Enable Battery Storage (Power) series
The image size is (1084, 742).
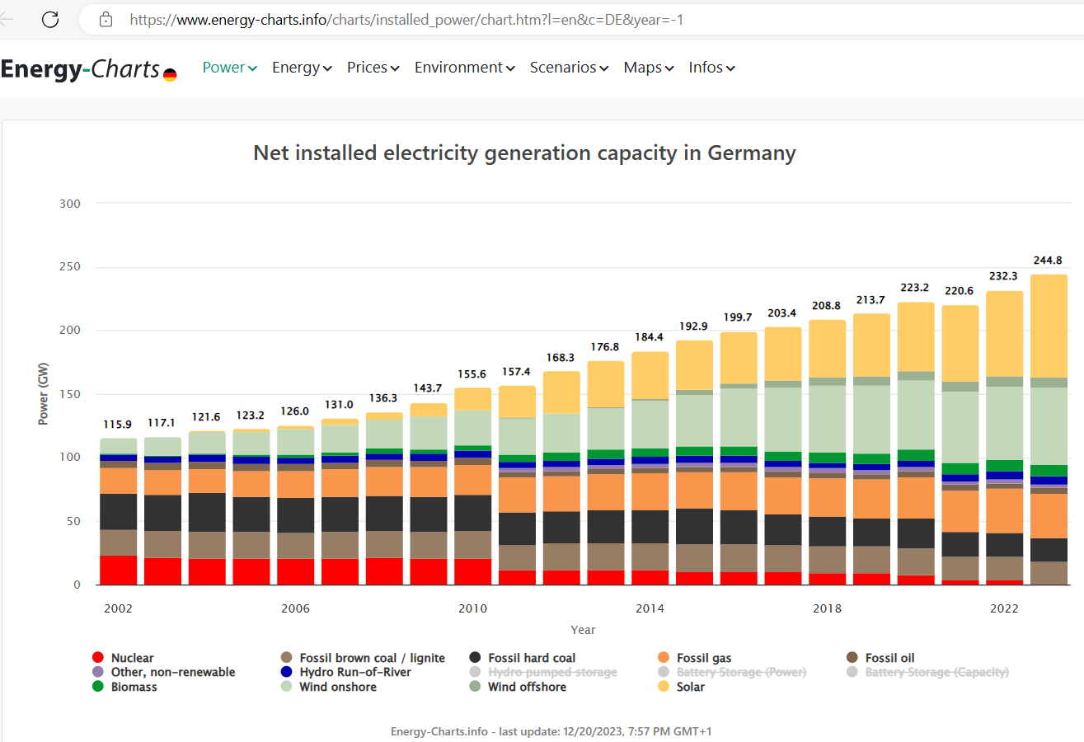[x=732, y=672]
